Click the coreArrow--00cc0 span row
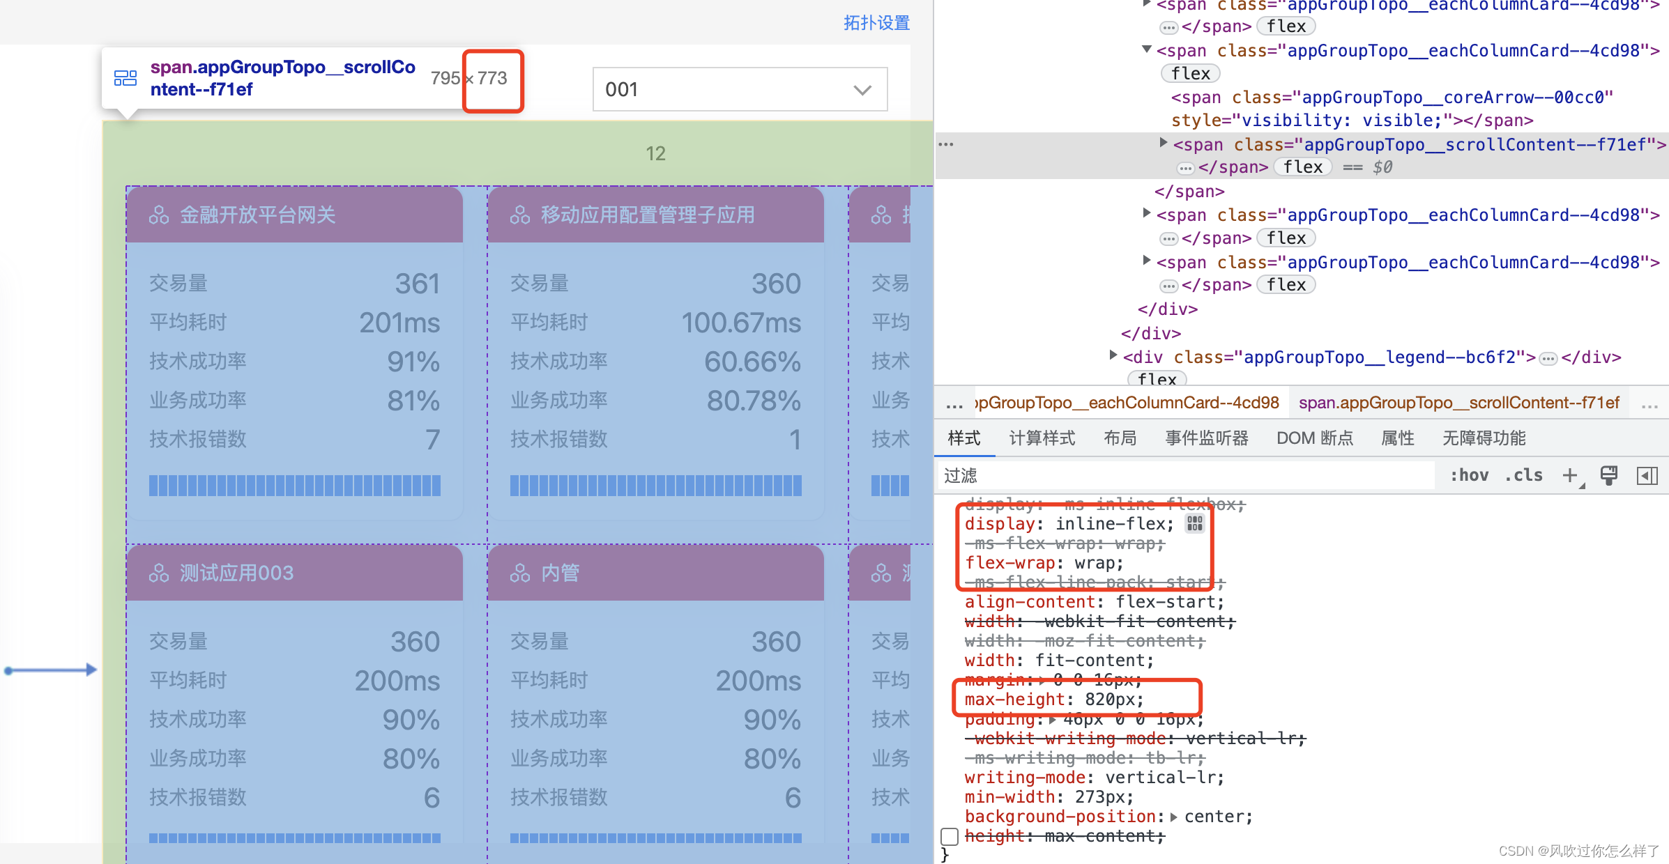This screenshot has width=1669, height=864. click(x=1392, y=109)
